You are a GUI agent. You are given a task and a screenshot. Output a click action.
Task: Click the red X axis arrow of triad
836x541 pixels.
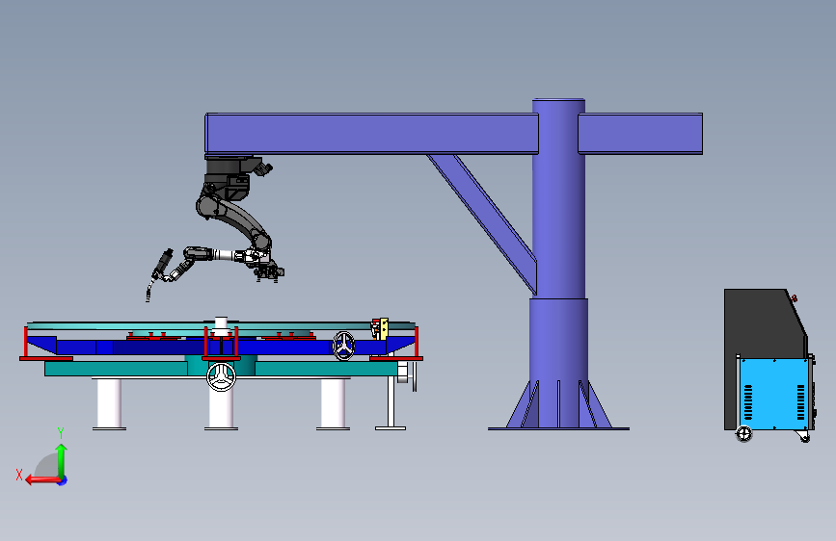(42, 480)
